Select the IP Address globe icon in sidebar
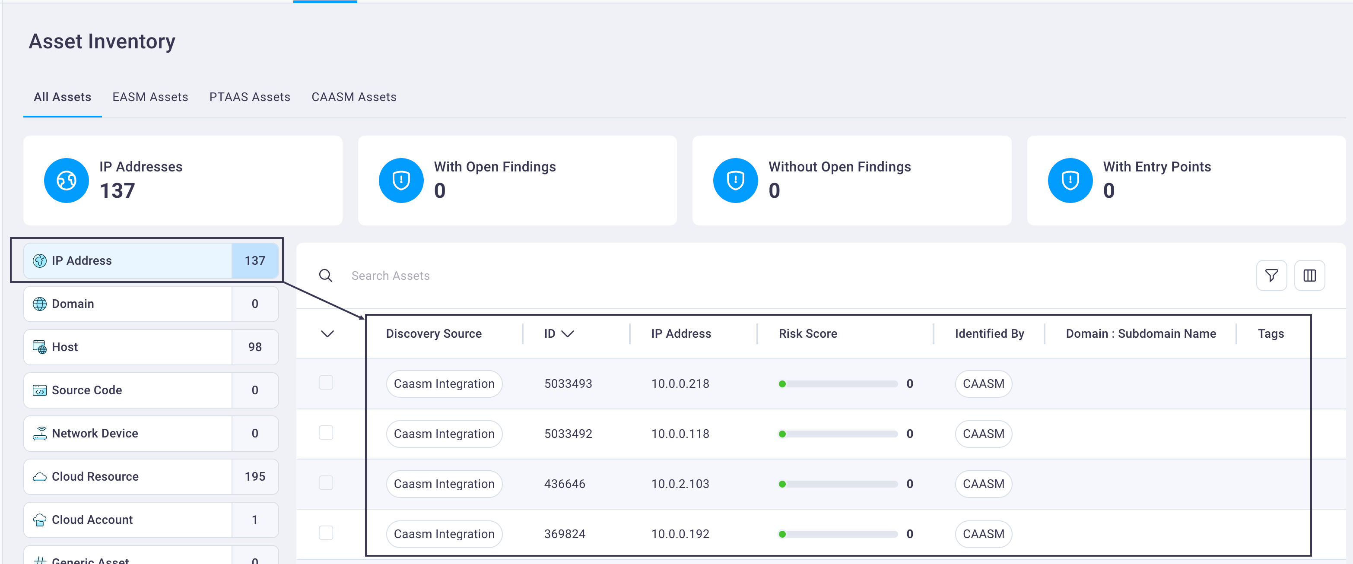Viewport: 1353px width, 564px height. (x=39, y=260)
